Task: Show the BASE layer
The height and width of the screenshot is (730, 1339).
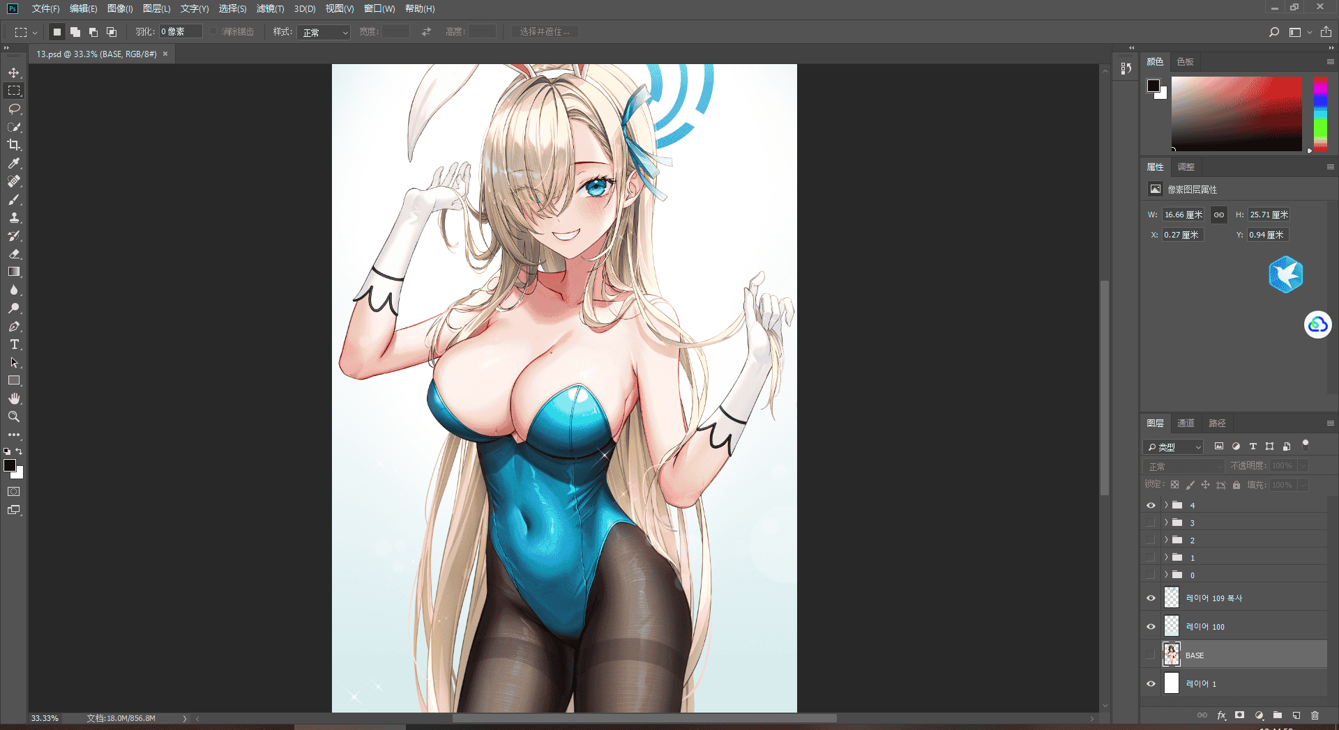Action: pyautogui.click(x=1151, y=655)
